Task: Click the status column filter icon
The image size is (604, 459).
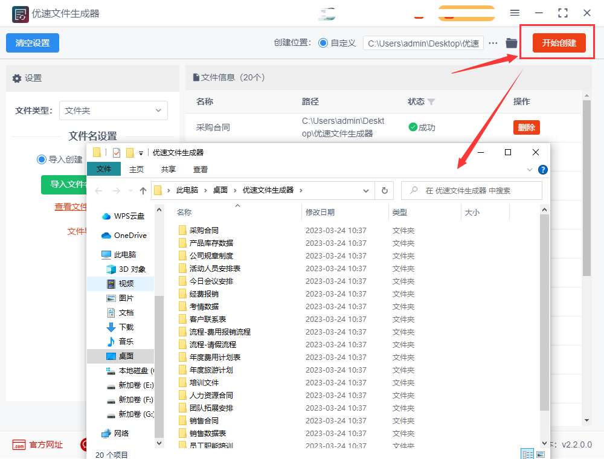Action: (431, 101)
